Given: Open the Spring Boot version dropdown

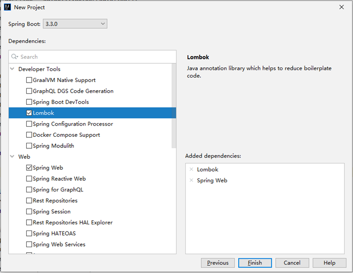Looking at the screenshot, I should (x=75, y=24).
